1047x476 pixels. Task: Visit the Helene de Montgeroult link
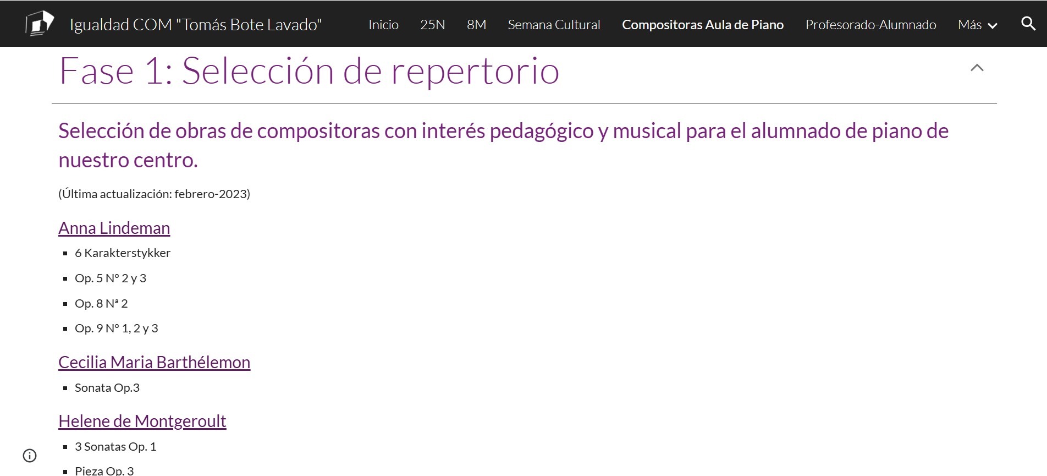point(142,421)
